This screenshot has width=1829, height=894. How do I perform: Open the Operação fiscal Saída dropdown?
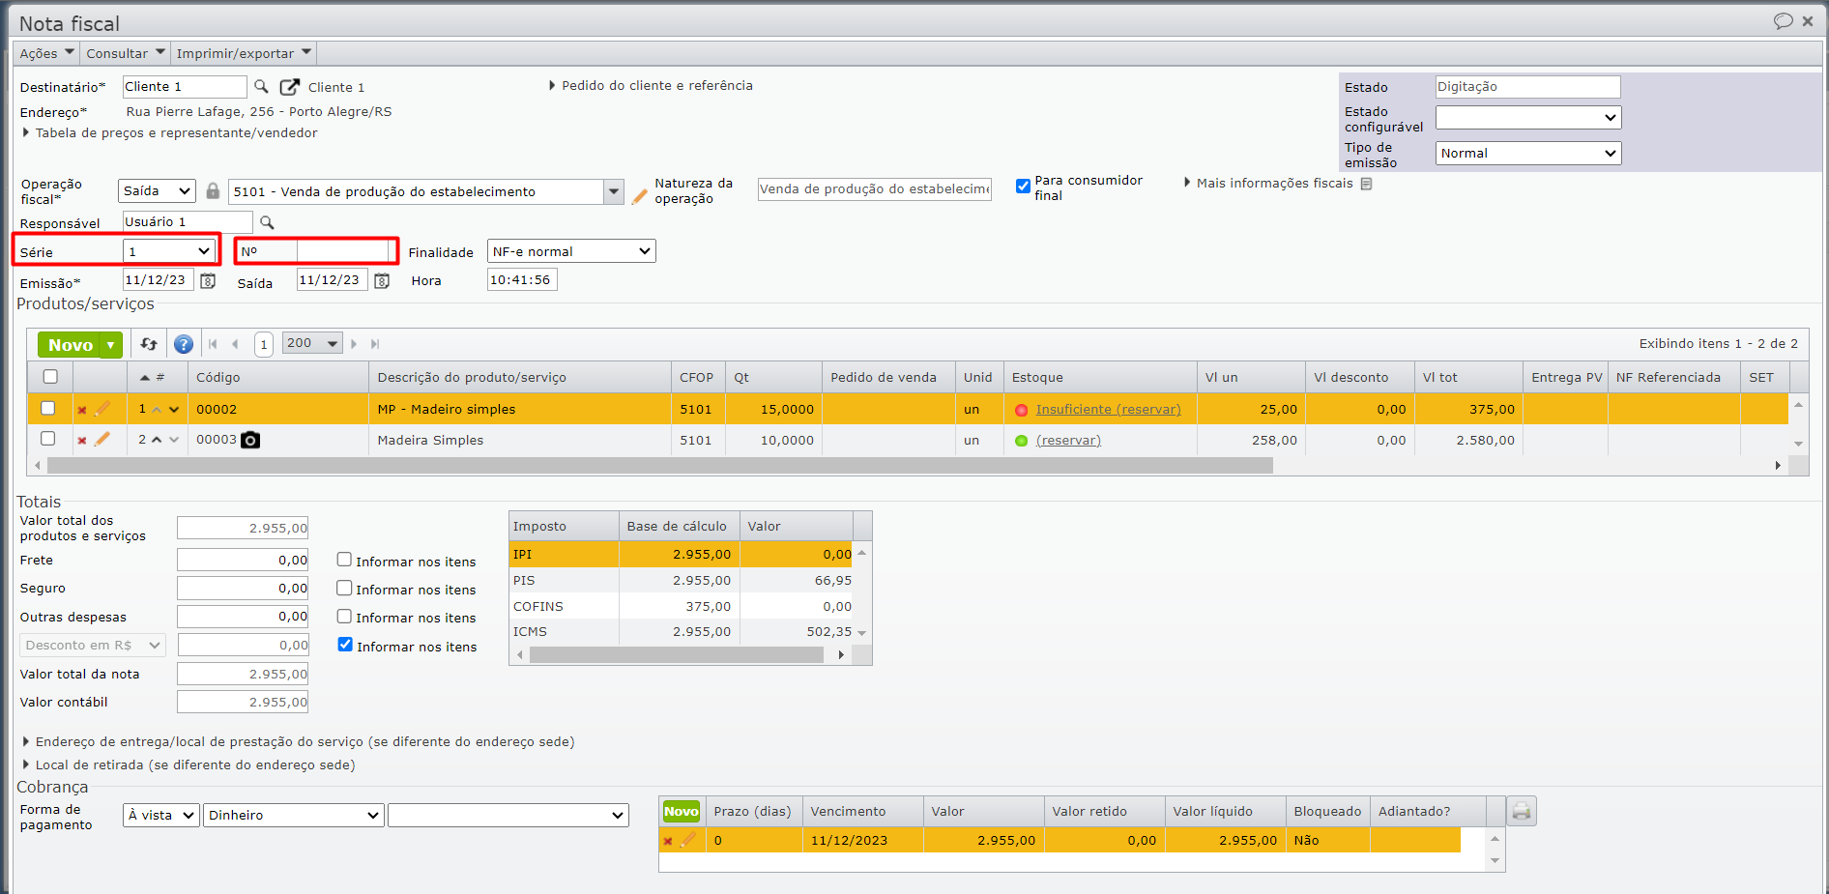coord(157,191)
